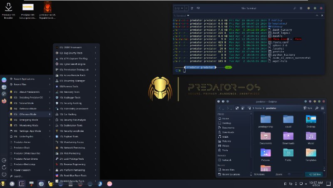The height and width of the screenshot is (188, 333).
Task: Click 'home' in Dolphin breadcrumb
Action: click(258, 108)
